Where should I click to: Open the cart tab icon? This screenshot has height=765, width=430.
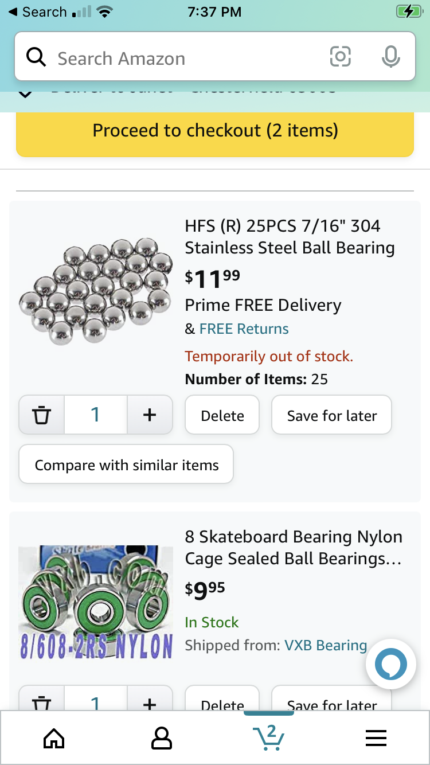click(x=269, y=737)
